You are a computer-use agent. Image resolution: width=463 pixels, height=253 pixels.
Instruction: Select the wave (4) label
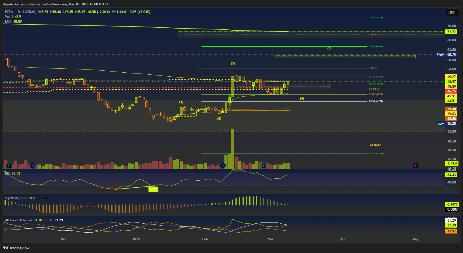point(302,98)
